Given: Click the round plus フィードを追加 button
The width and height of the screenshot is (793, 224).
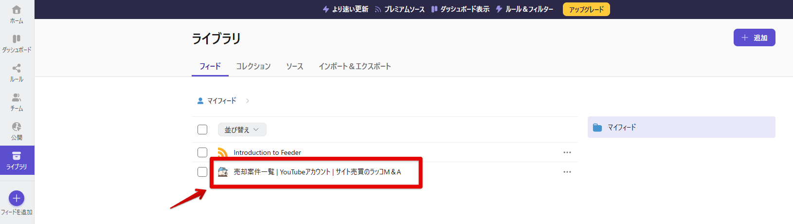Looking at the screenshot, I should (17, 198).
